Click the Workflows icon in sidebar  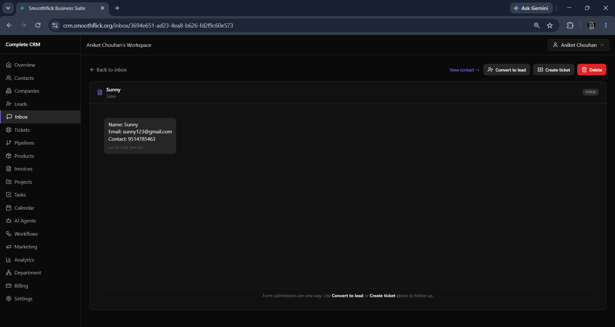[x=9, y=234]
